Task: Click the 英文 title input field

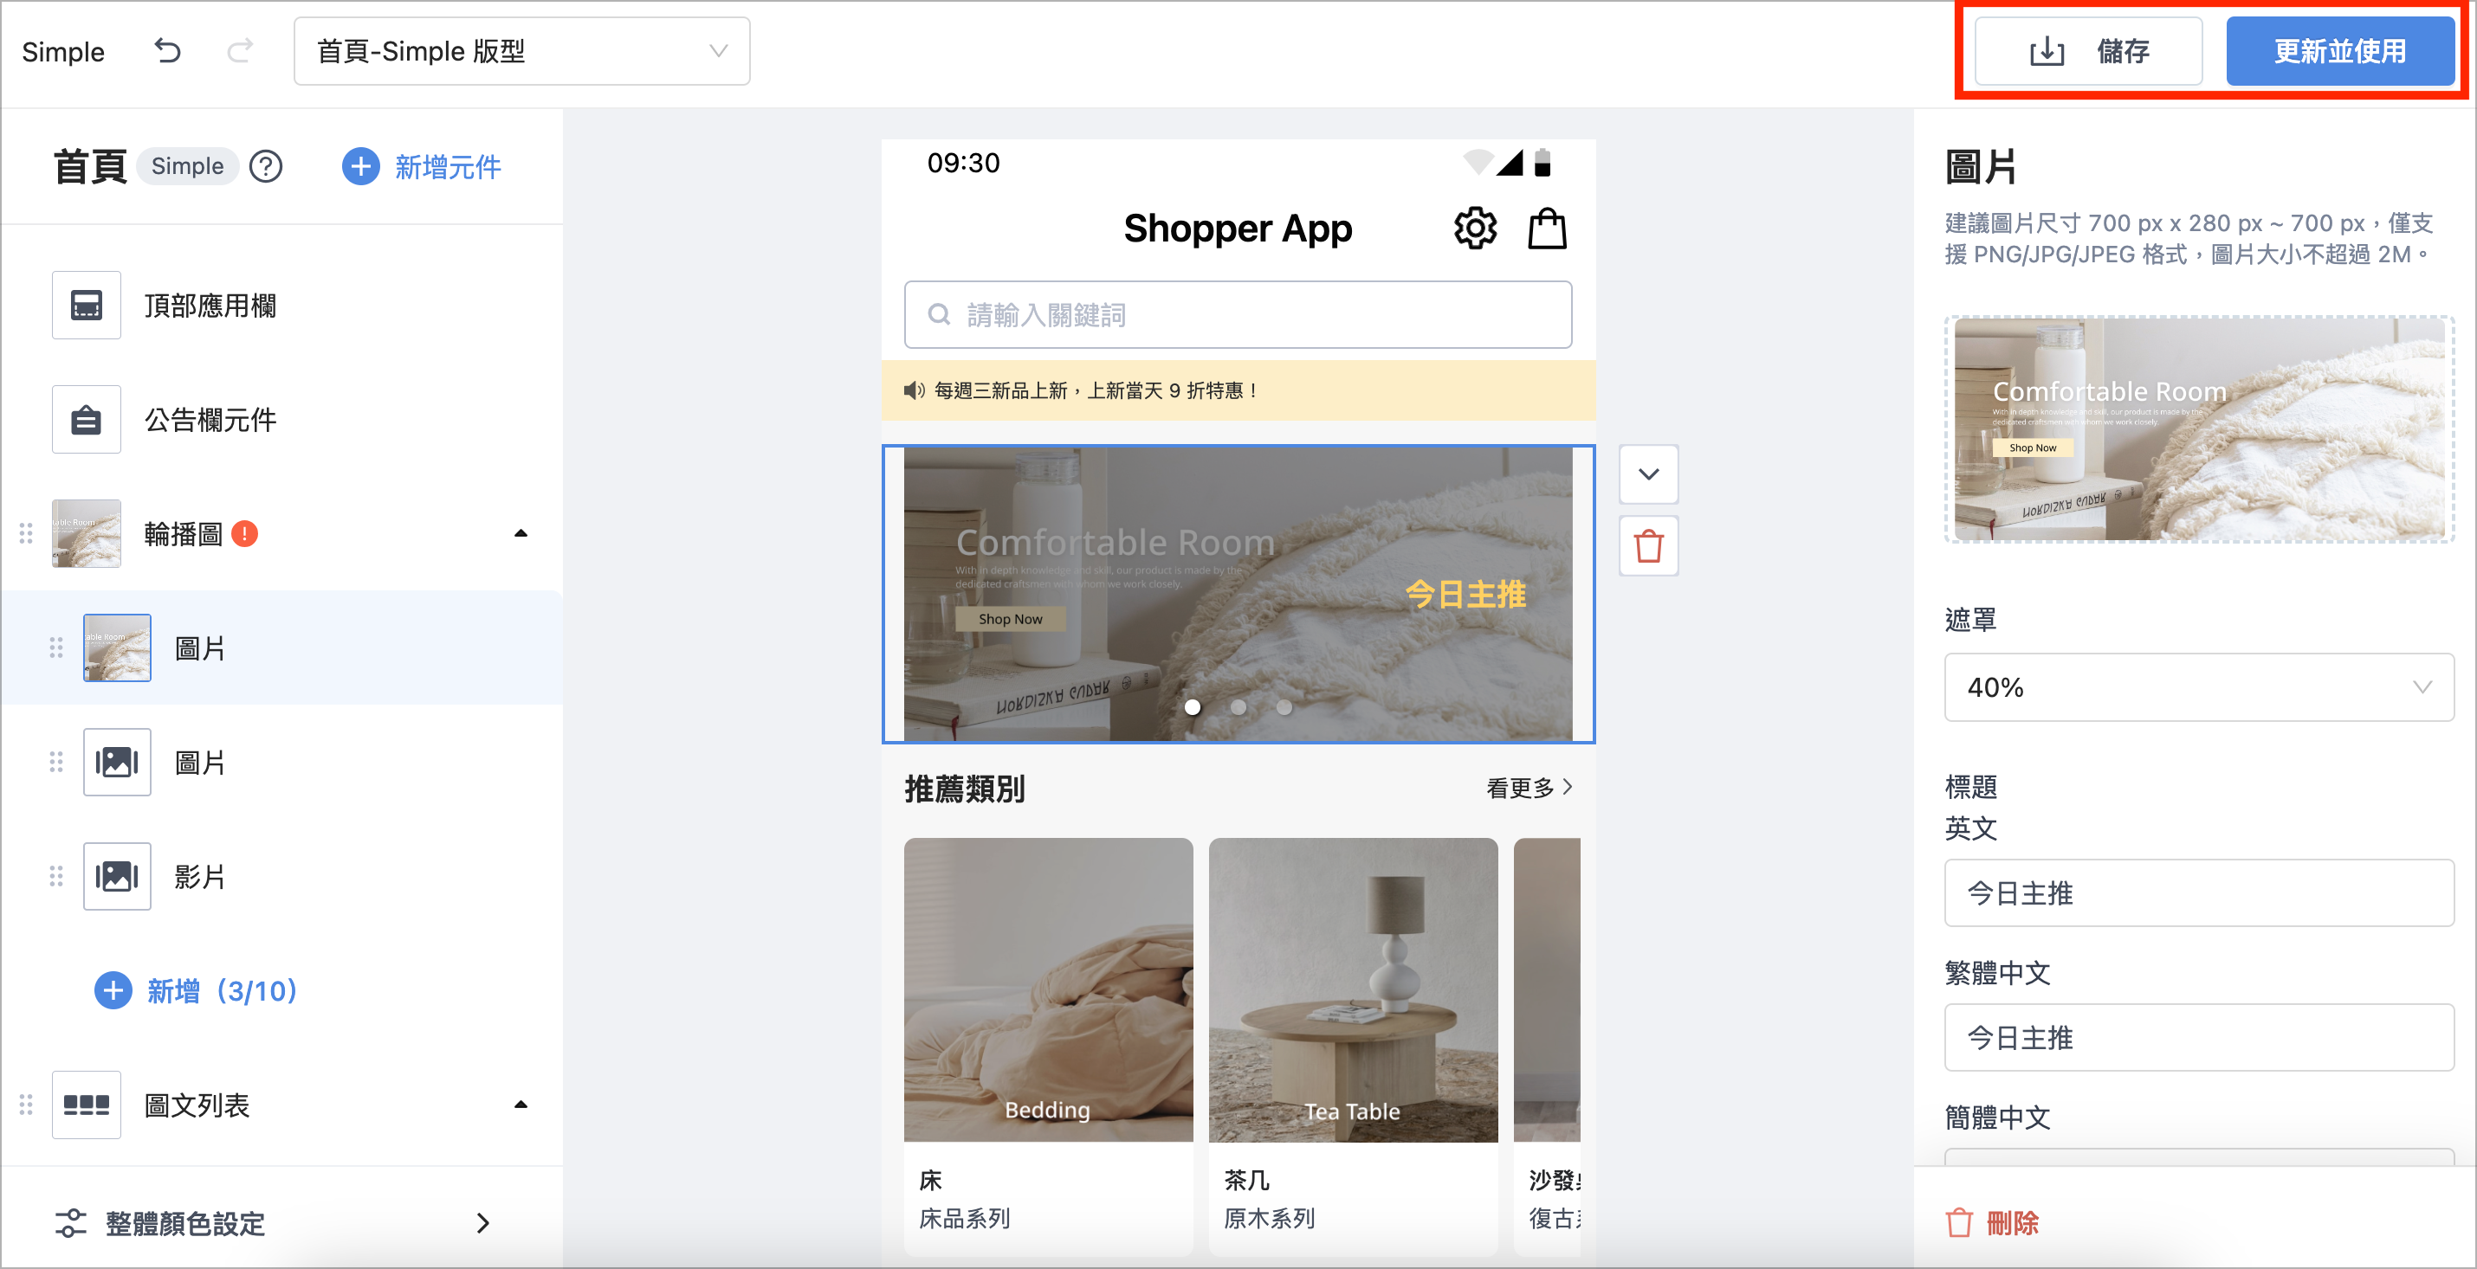Action: tap(2199, 893)
